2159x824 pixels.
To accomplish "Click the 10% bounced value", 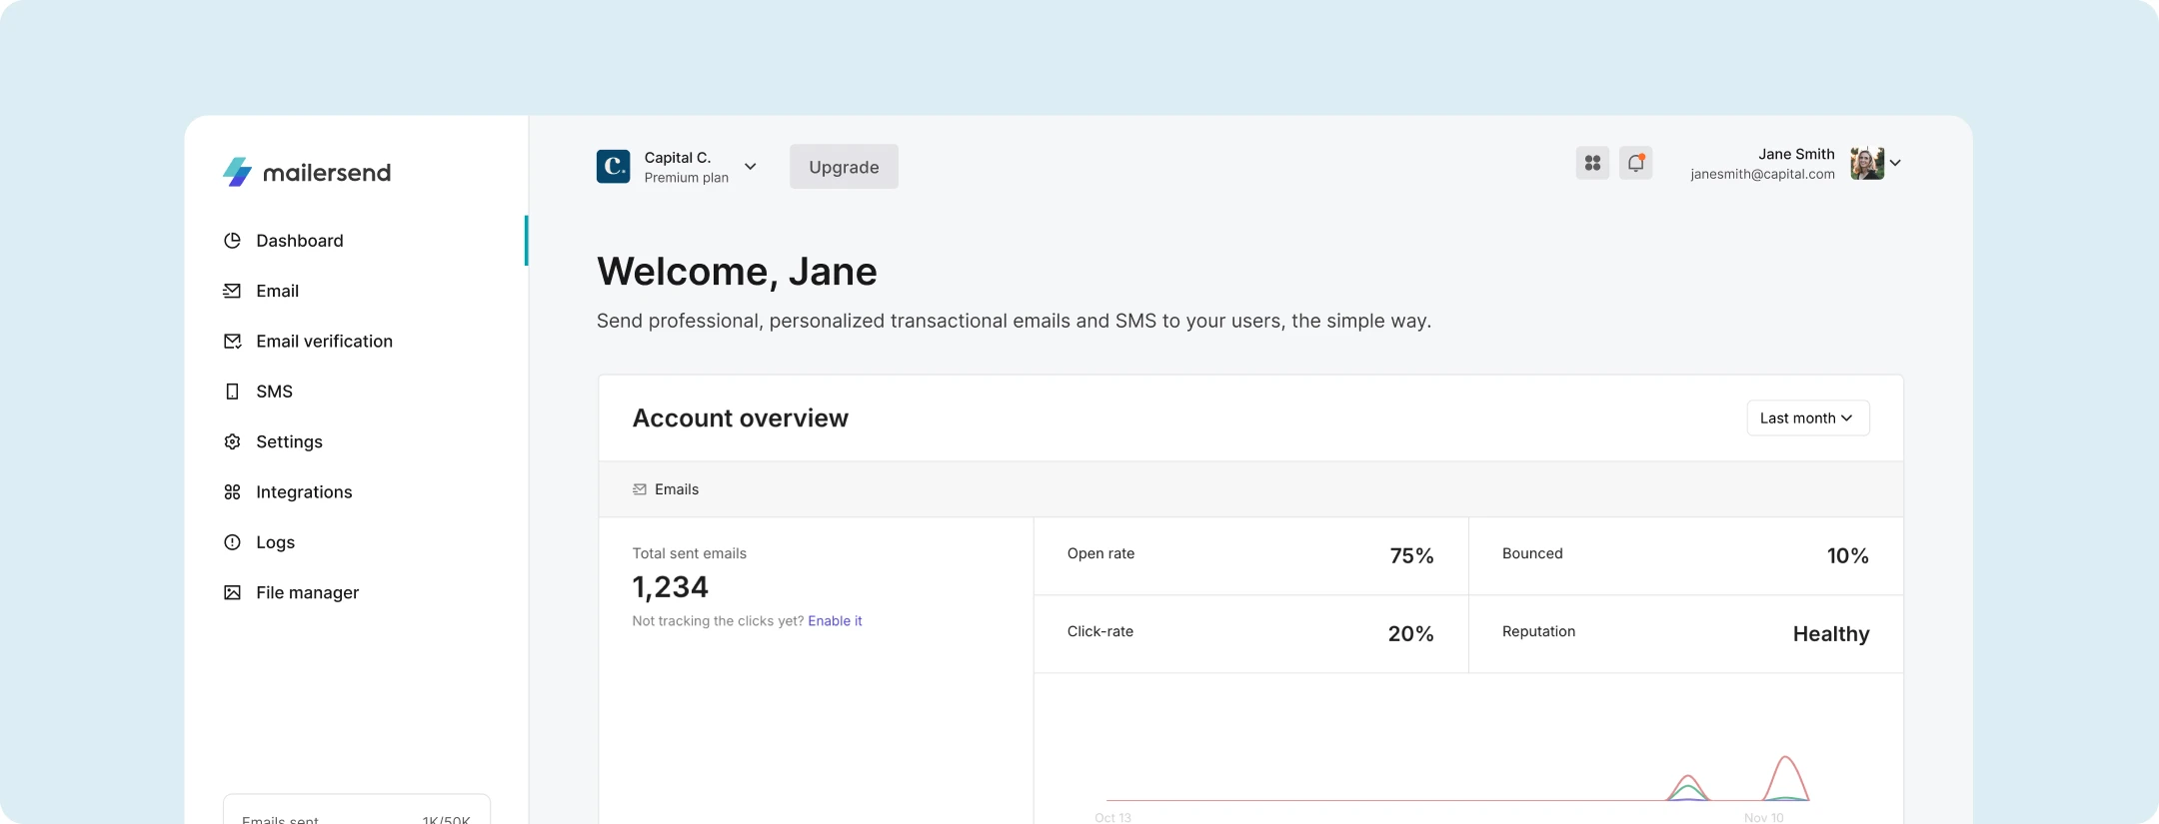I will (x=1847, y=556).
